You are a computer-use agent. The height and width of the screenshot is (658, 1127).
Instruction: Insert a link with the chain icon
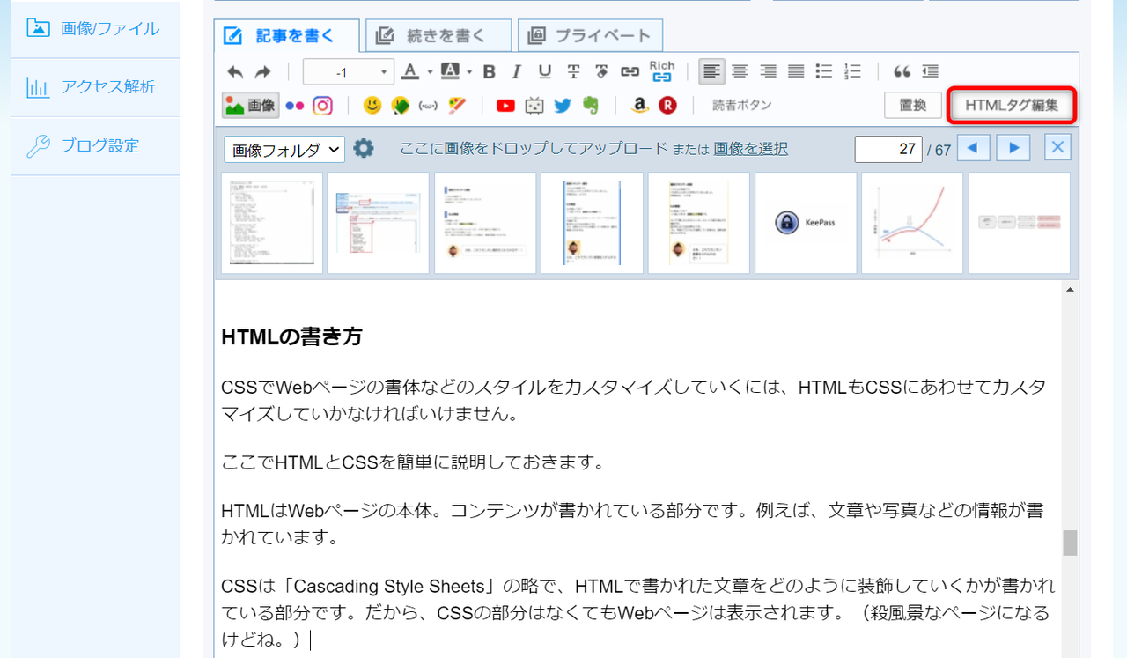click(x=630, y=72)
